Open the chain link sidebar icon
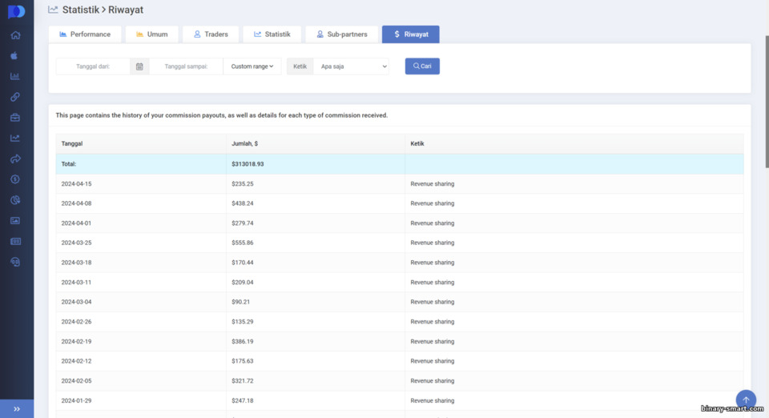The image size is (769, 418). (x=15, y=97)
